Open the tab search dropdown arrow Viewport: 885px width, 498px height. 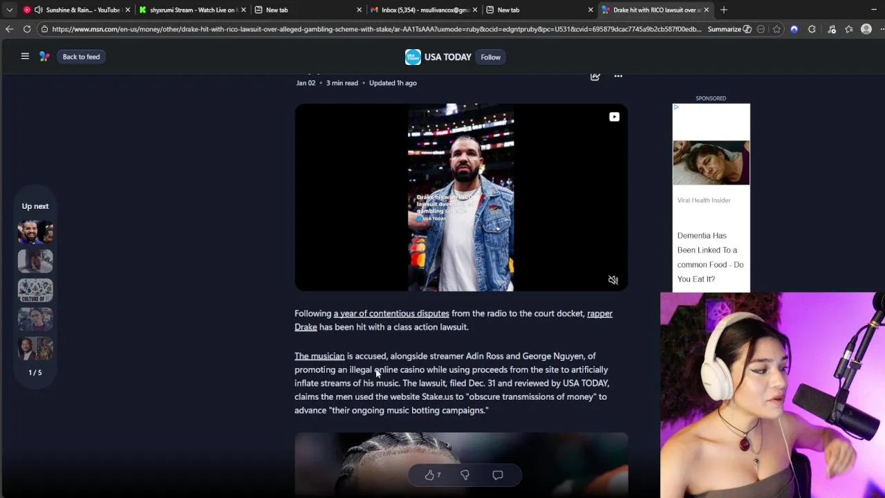tap(9, 10)
